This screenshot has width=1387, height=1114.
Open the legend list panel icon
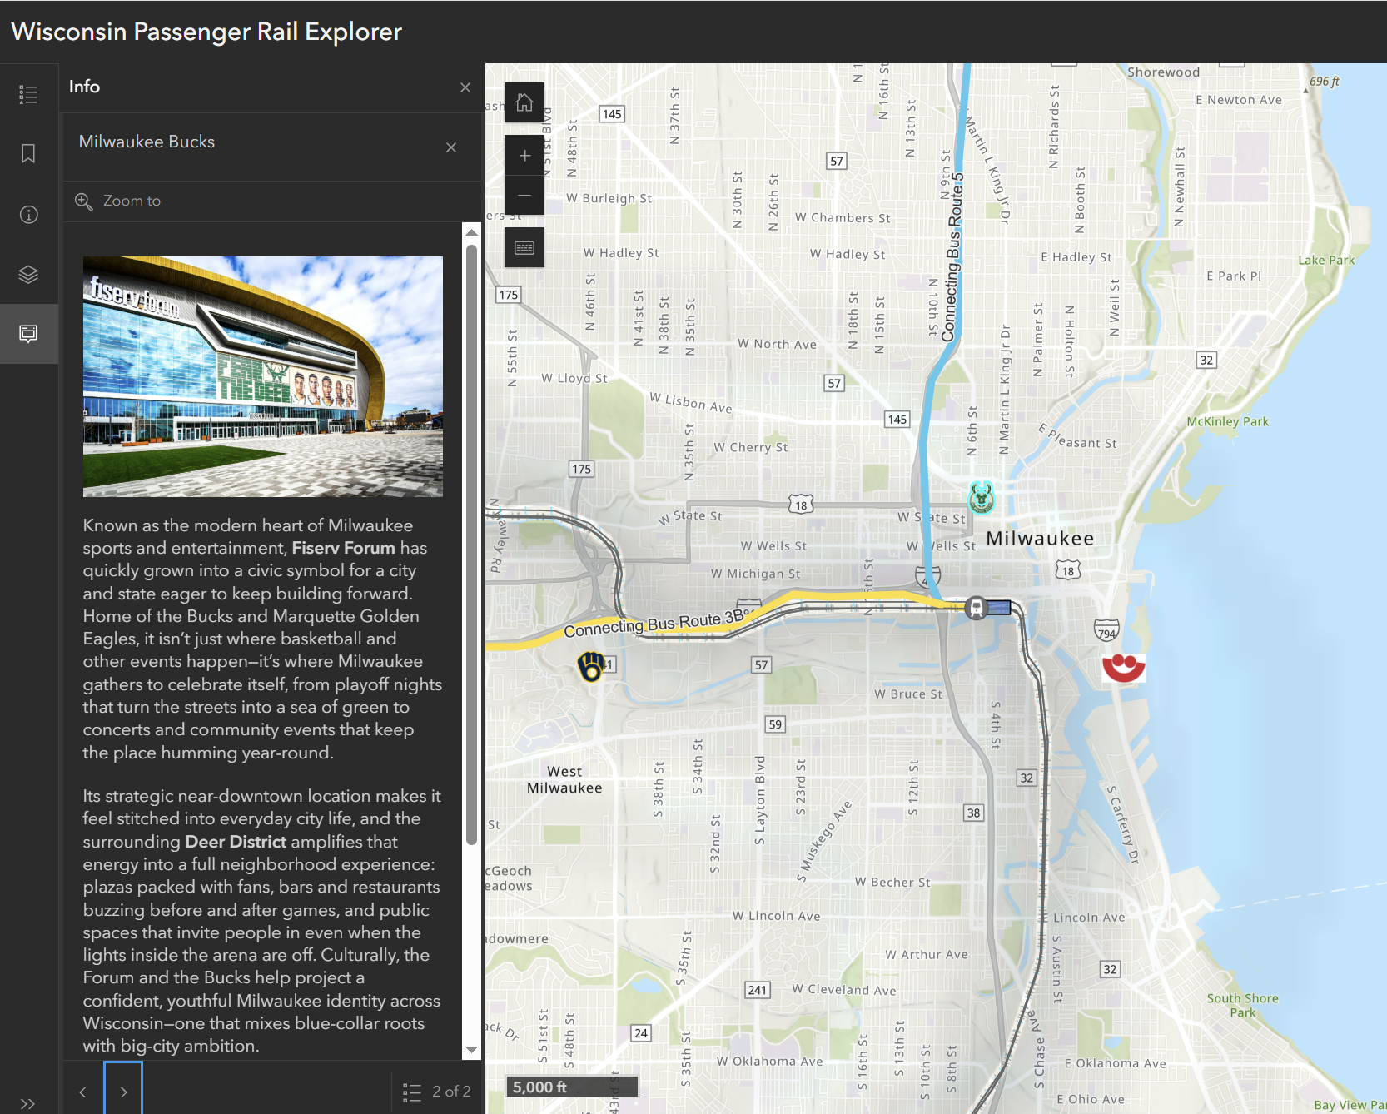click(28, 94)
